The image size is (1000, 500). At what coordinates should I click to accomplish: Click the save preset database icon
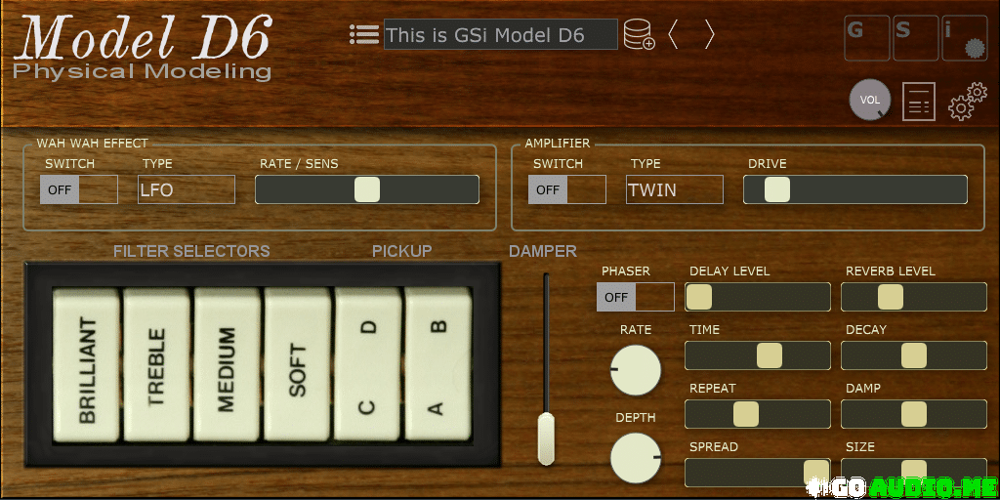[x=639, y=34]
